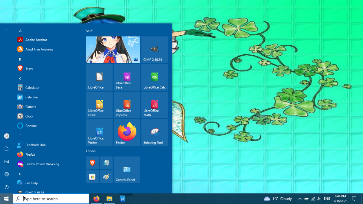Open the small Notepad tile under Others
This screenshot has width=363, height=204.
[x=106, y=163]
